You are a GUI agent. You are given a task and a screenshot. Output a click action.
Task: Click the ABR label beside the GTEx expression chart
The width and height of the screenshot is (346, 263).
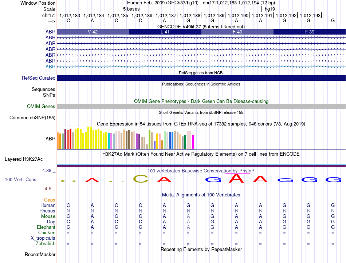51,139
